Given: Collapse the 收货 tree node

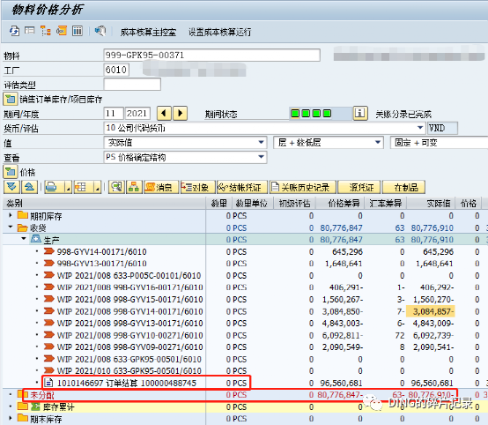Looking at the screenshot, I should 11,227.
